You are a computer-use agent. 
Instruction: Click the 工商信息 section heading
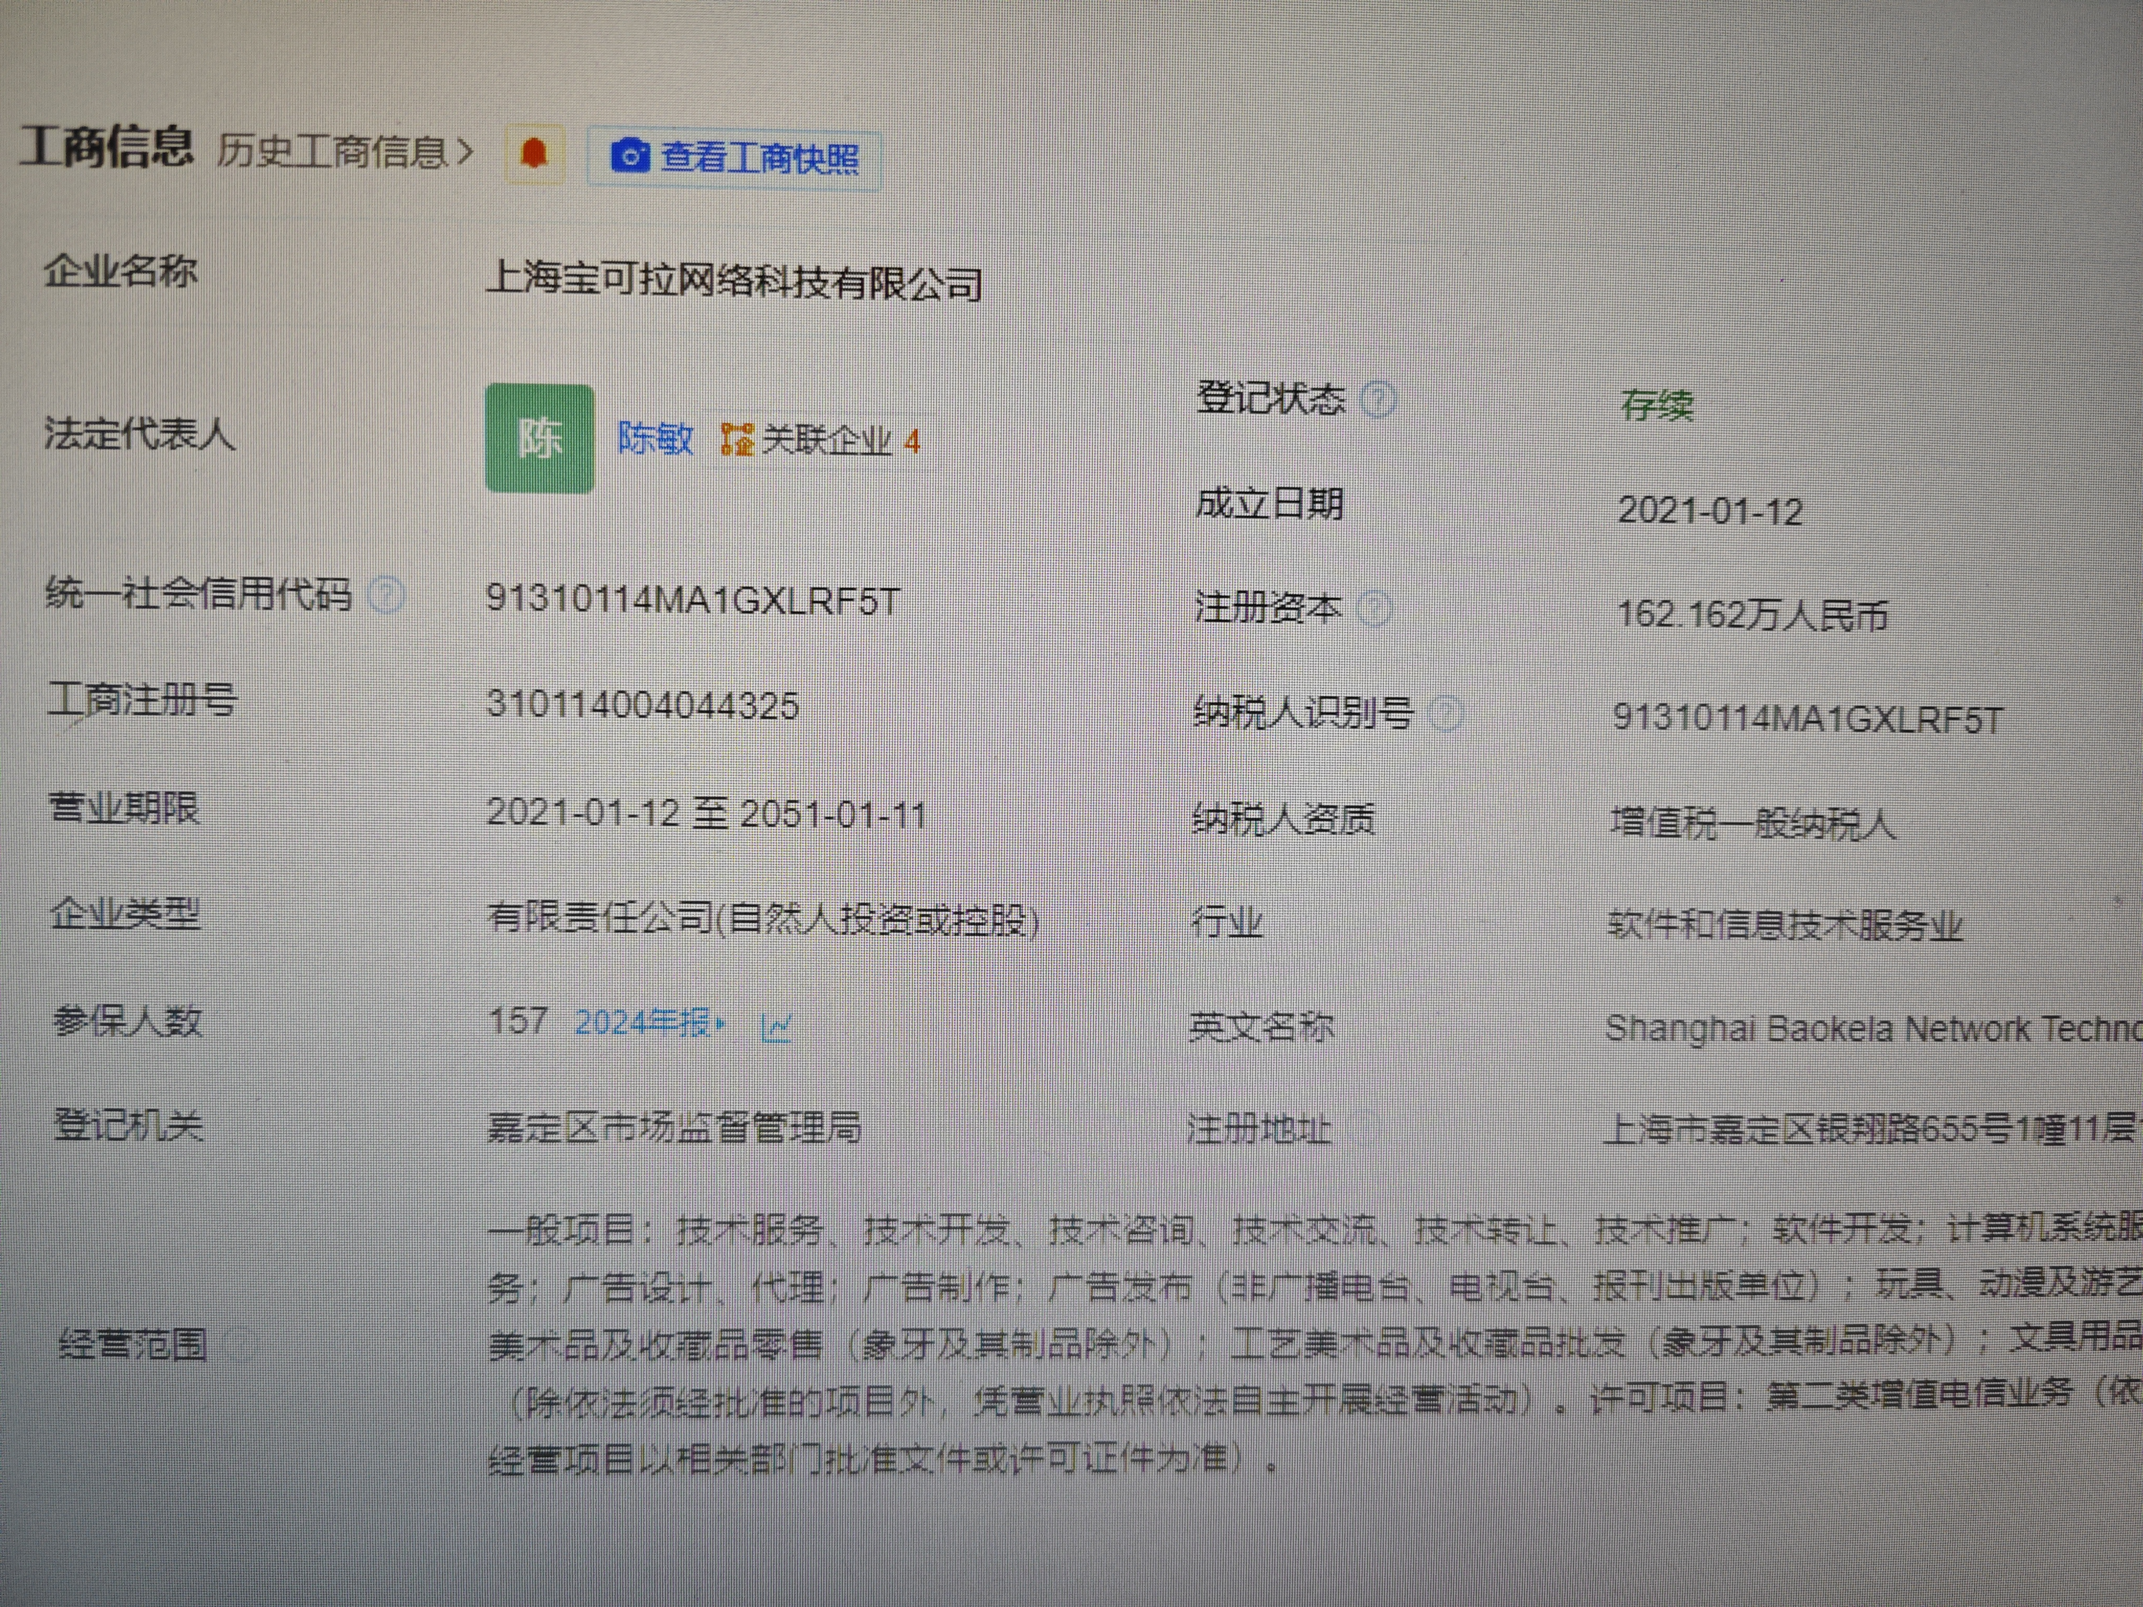coord(107,146)
